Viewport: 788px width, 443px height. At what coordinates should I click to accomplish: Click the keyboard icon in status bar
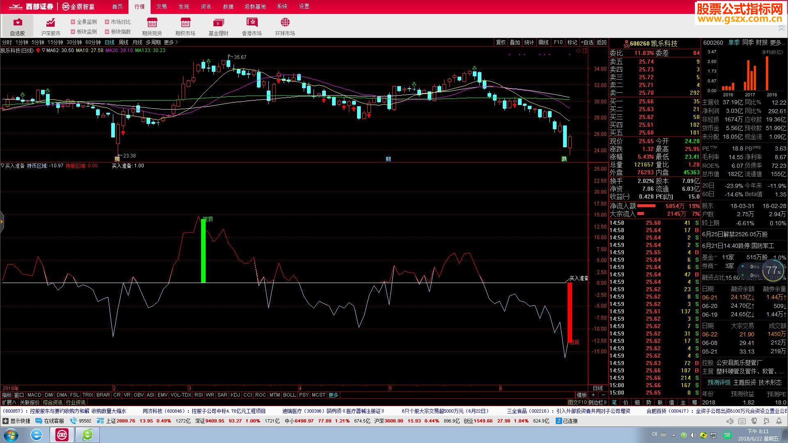click(742, 421)
